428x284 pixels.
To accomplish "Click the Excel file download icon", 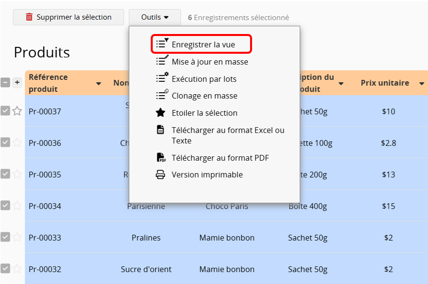I will click(161, 130).
